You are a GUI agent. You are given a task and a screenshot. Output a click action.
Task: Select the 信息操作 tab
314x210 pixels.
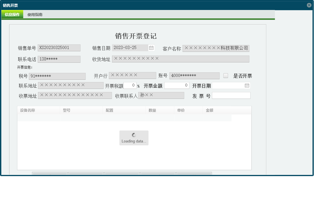click(12, 14)
